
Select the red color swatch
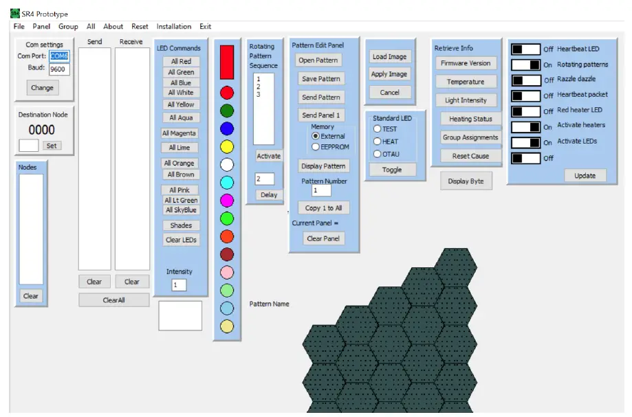(x=226, y=91)
